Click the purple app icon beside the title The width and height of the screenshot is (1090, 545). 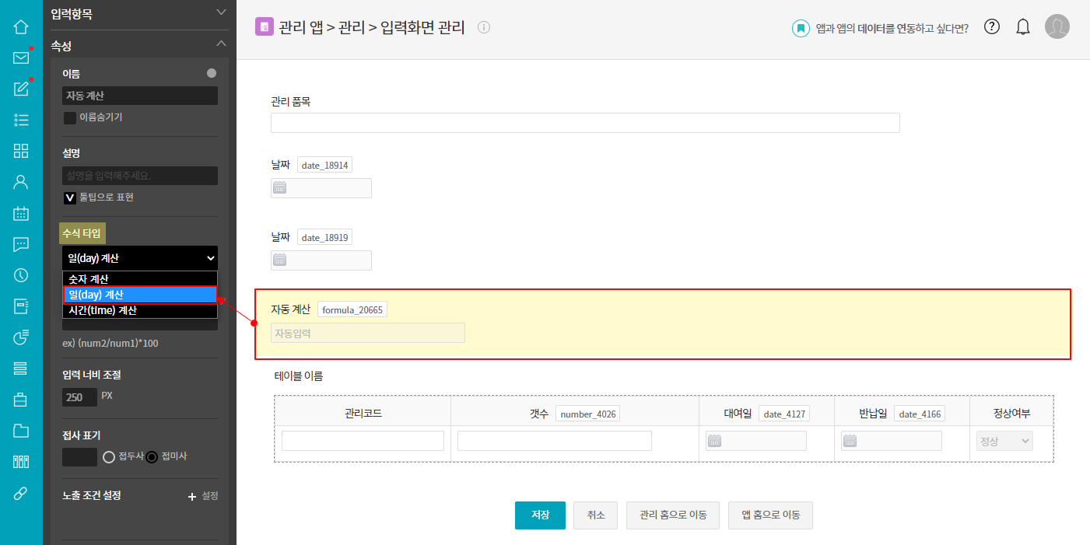[x=265, y=27]
